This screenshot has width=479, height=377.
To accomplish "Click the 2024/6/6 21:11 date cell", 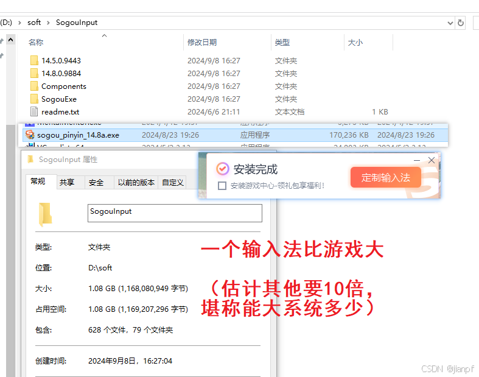I will pyautogui.click(x=214, y=112).
